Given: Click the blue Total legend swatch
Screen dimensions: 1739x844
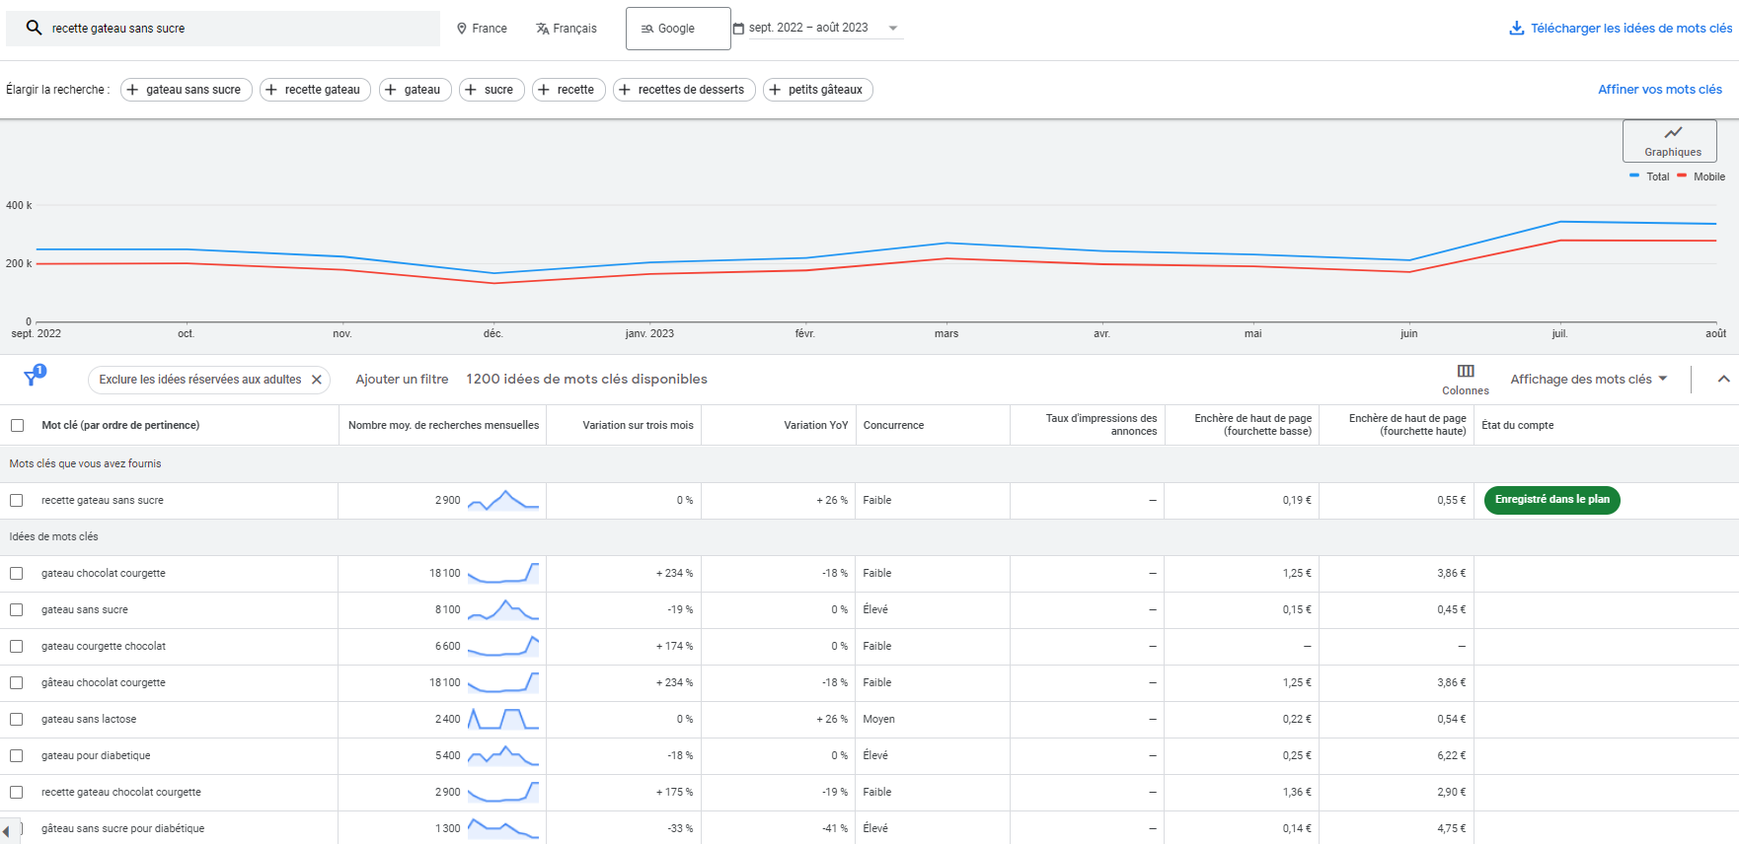Looking at the screenshot, I should 1634,176.
